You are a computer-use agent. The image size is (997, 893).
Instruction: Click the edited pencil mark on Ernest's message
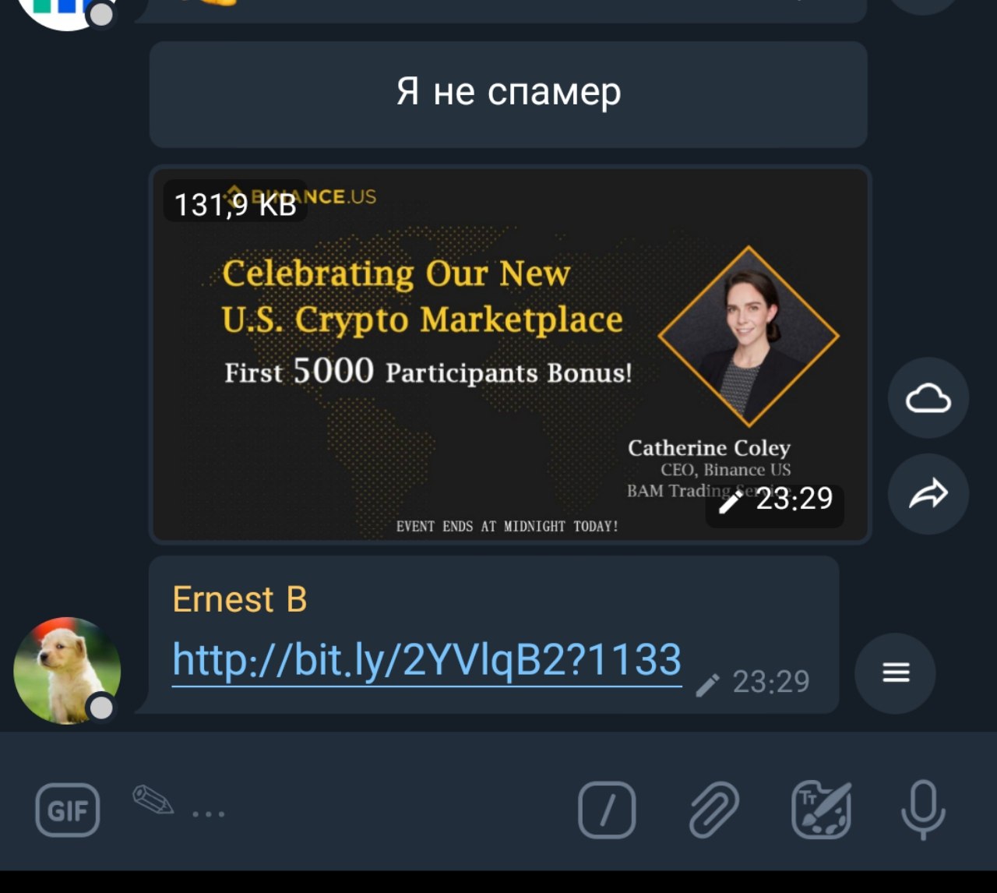coord(707,685)
